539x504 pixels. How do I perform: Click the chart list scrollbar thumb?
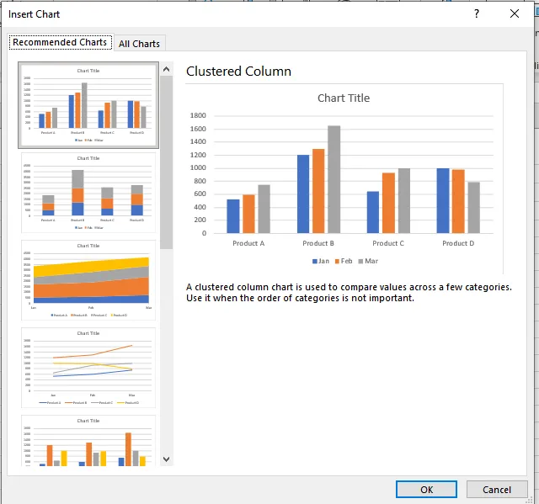(166, 160)
